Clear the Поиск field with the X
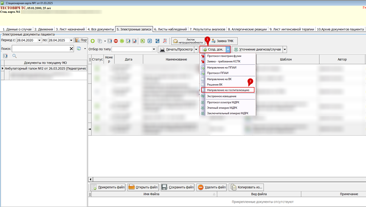 point(71,48)
